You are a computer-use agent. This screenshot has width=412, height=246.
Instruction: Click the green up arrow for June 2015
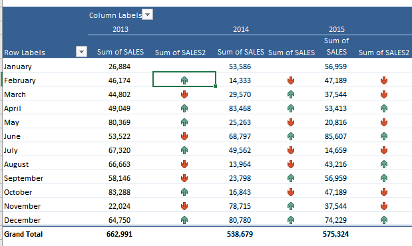coord(384,136)
